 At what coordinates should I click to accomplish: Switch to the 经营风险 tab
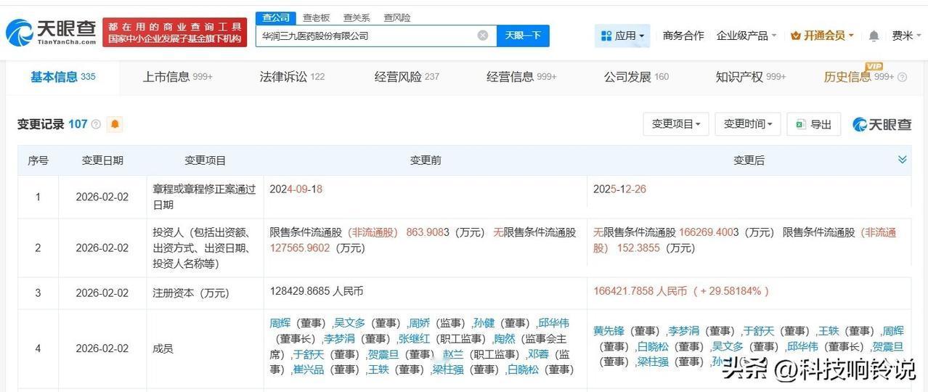point(407,77)
